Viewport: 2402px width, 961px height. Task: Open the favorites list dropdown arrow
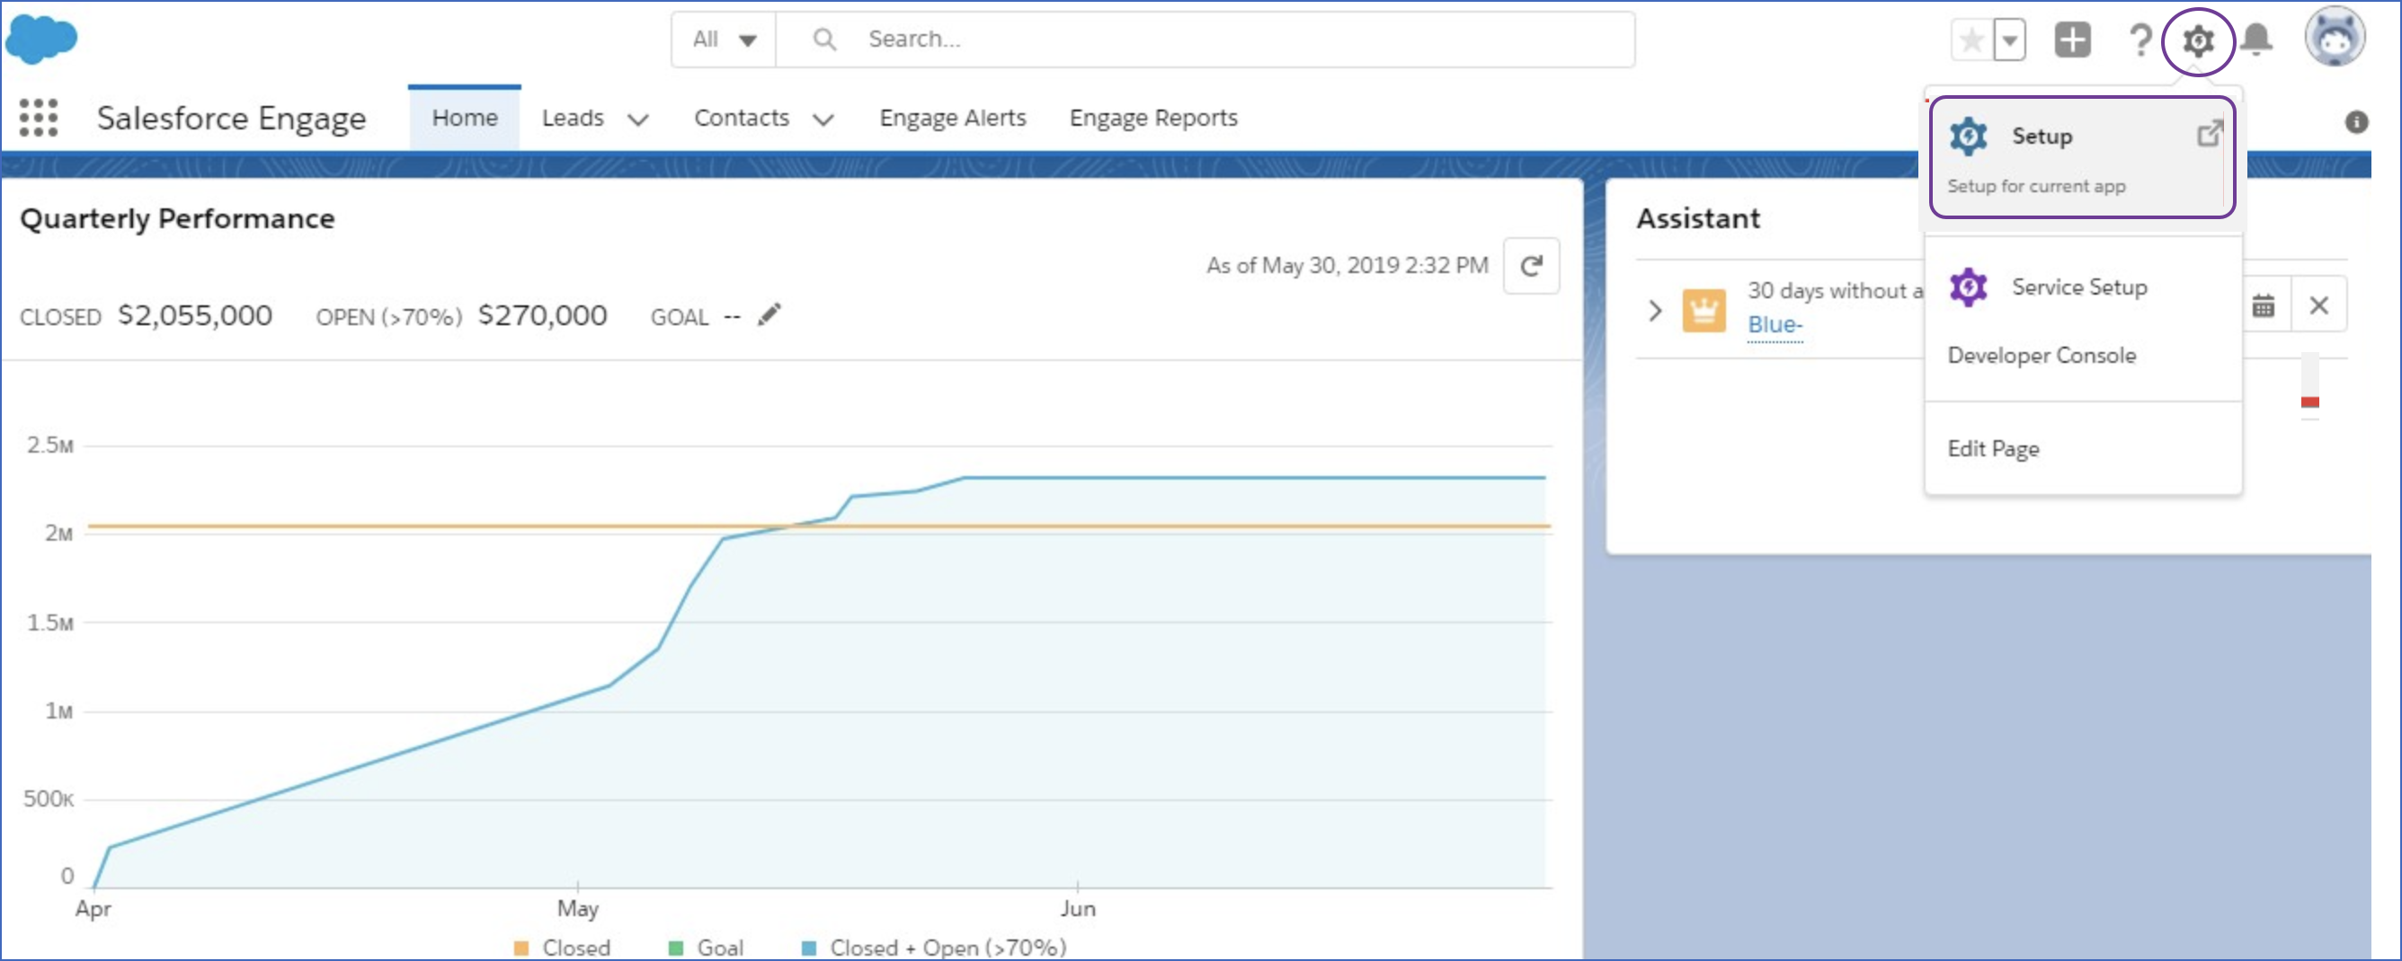tap(2009, 40)
